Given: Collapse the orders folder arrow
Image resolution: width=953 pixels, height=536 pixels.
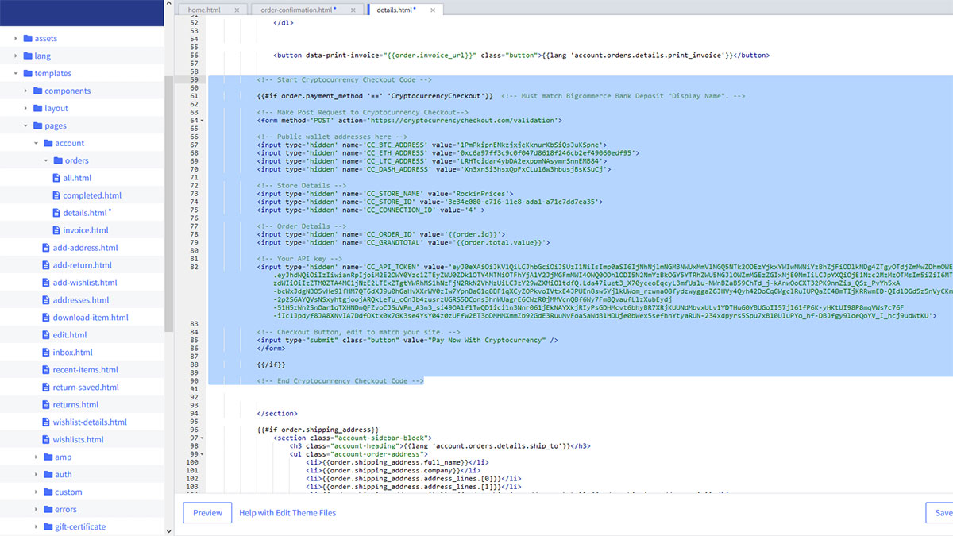Looking at the screenshot, I should [x=47, y=160].
